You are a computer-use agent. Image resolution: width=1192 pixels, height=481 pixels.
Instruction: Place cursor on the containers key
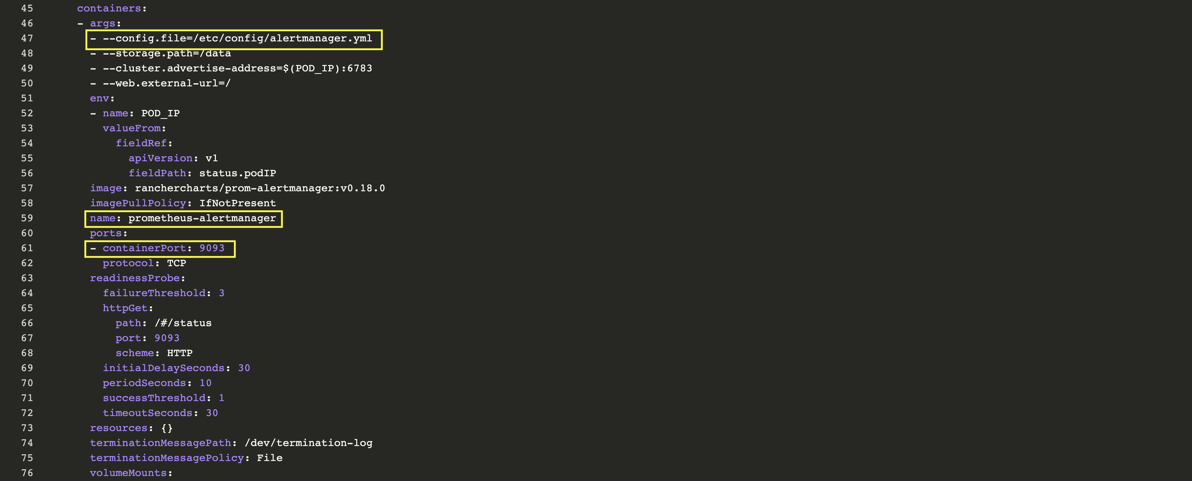(x=109, y=8)
